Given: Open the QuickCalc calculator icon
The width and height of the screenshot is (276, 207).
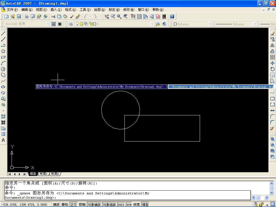Looking at the screenshot, I should coord(164,16).
